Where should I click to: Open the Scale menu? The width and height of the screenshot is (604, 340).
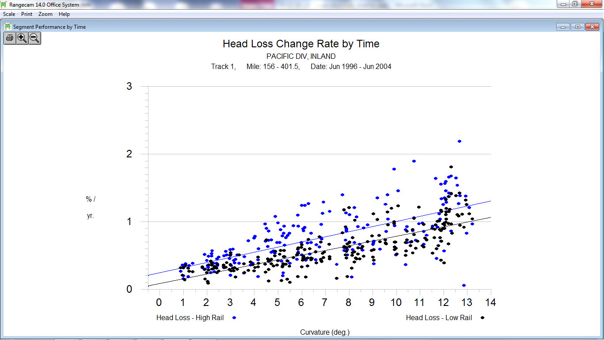(x=9, y=14)
